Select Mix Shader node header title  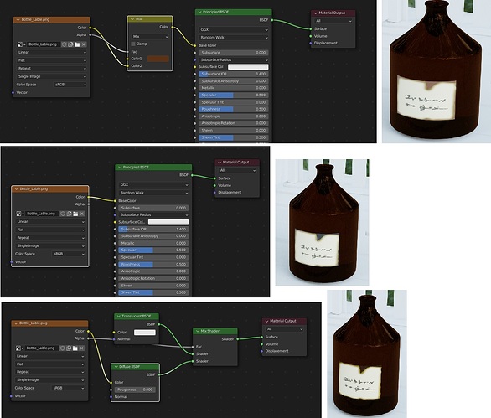(210, 331)
